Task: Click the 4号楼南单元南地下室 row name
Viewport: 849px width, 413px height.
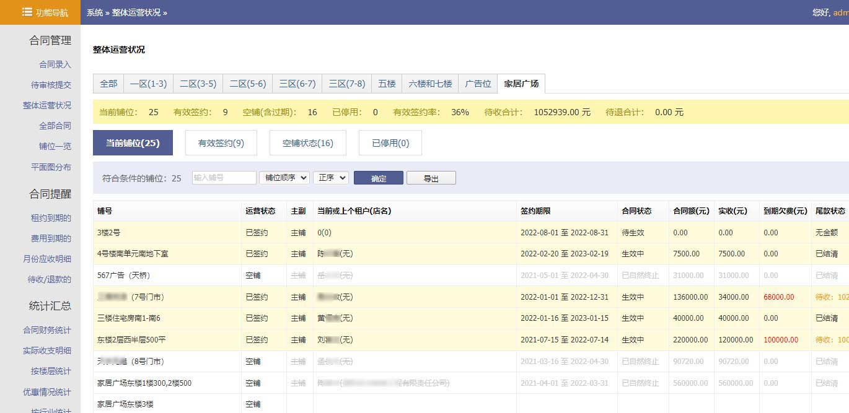Action: coord(132,254)
